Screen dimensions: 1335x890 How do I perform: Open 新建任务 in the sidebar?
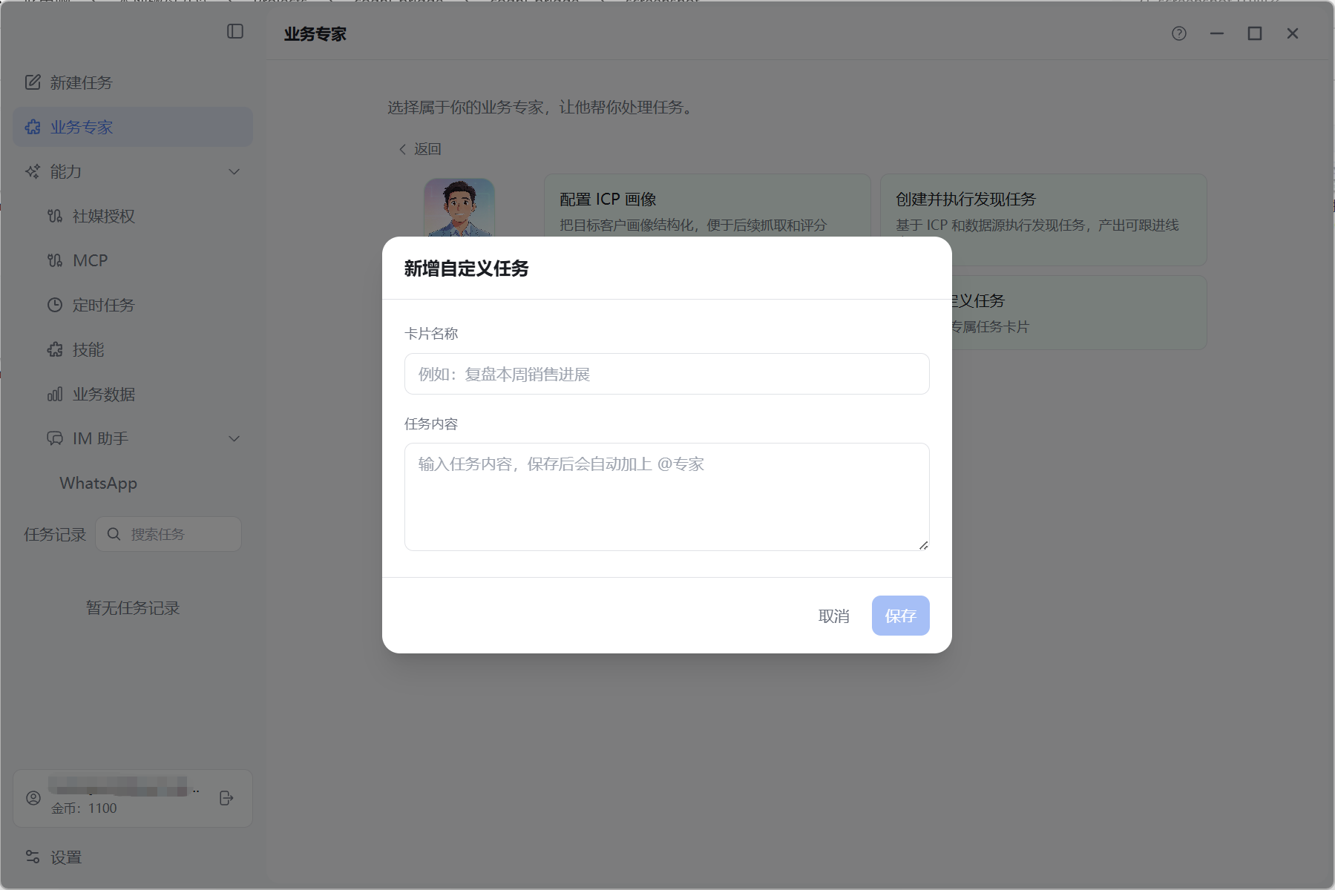(x=133, y=82)
